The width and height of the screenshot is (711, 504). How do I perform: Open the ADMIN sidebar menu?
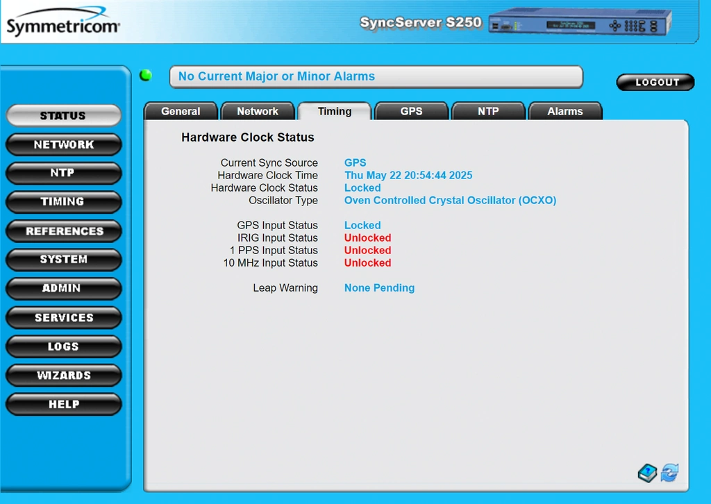63,288
